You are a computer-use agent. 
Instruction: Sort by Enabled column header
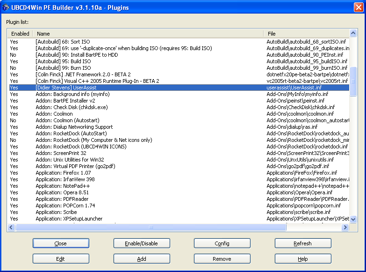coord(20,34)
